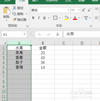Expand the Fill Color dropdown arrow
The width and height of the screenshot is (100, 101).
(70, 18)
